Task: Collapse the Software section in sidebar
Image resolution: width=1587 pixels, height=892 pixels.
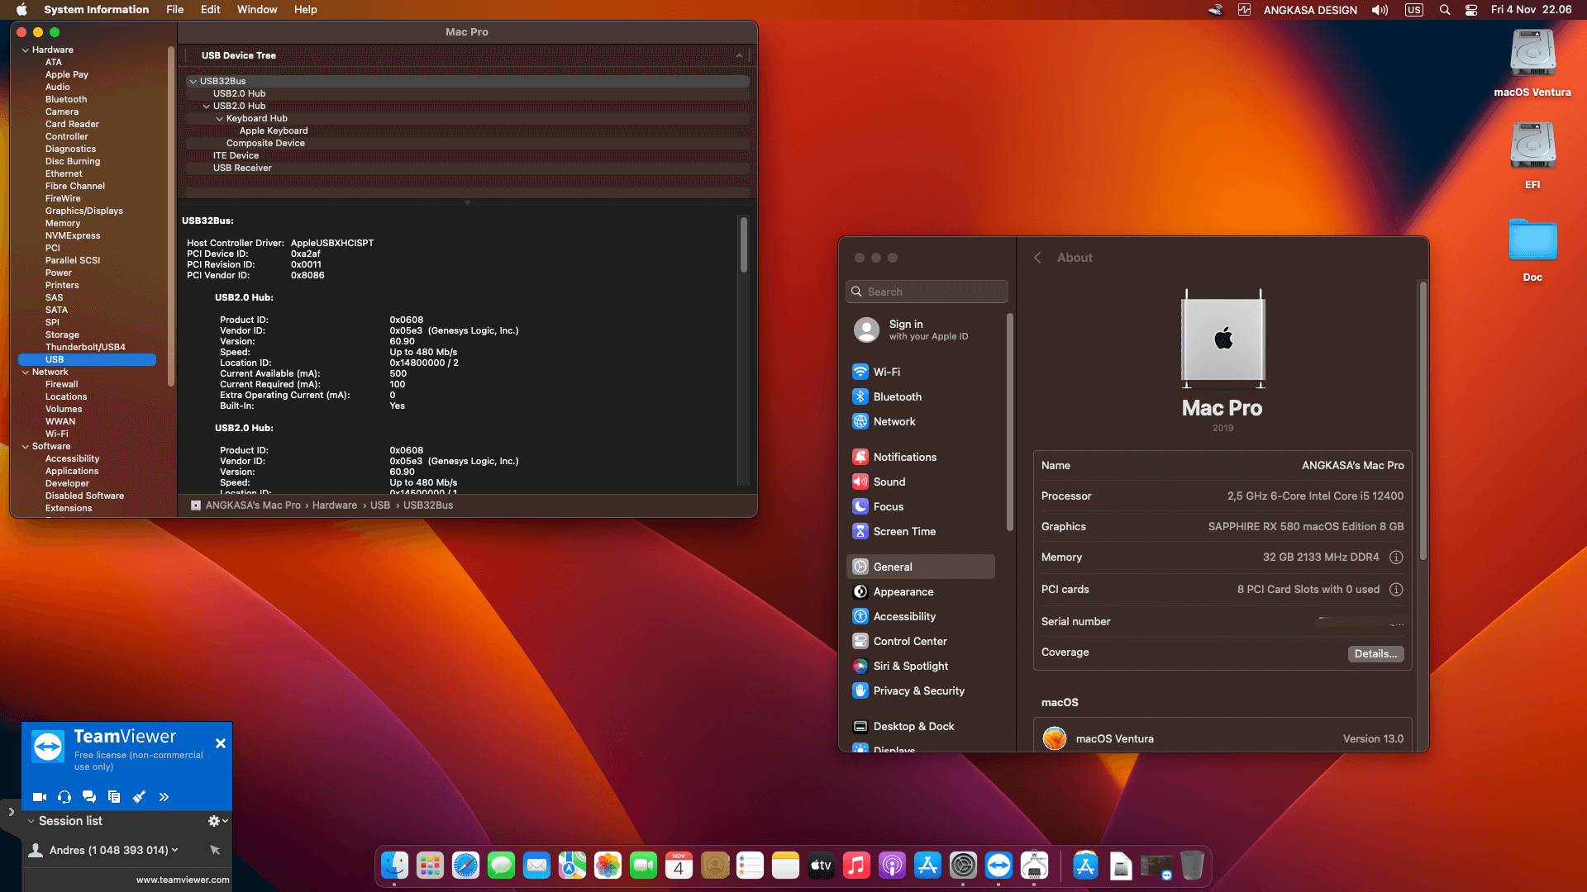Action: (25, 447)
